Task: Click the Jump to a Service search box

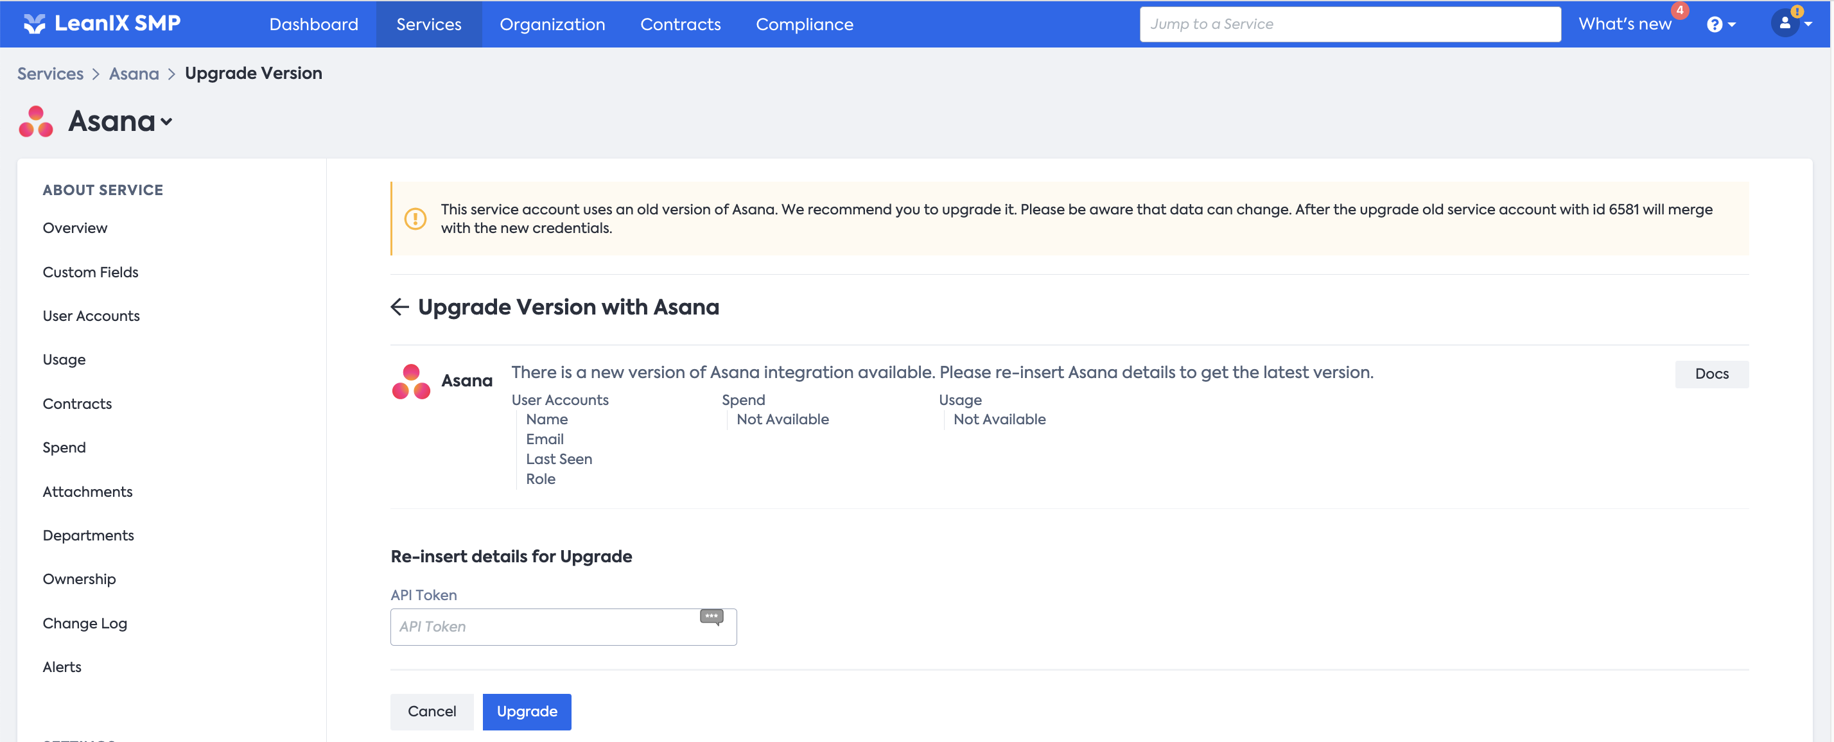Action: pyautogui.click(x=1349, y=24)
